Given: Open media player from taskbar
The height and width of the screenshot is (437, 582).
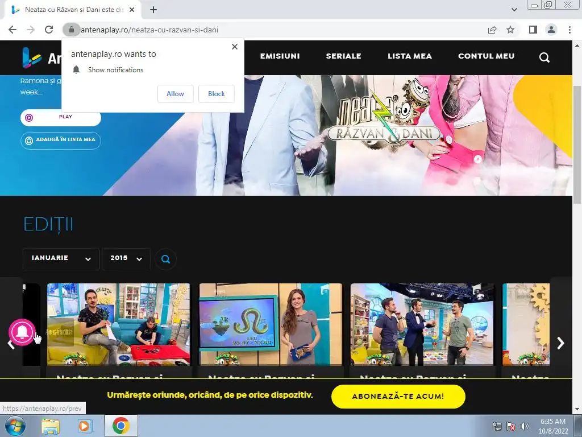Looking at the screenshot, I should pyautogui.click(x=85, y=426).
